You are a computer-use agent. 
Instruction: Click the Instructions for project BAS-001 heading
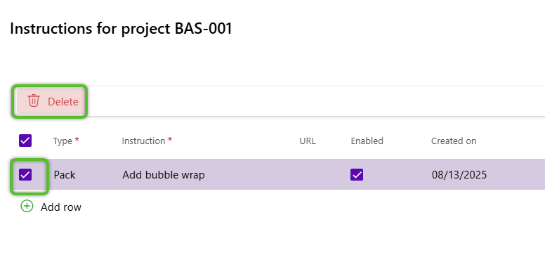121,29
